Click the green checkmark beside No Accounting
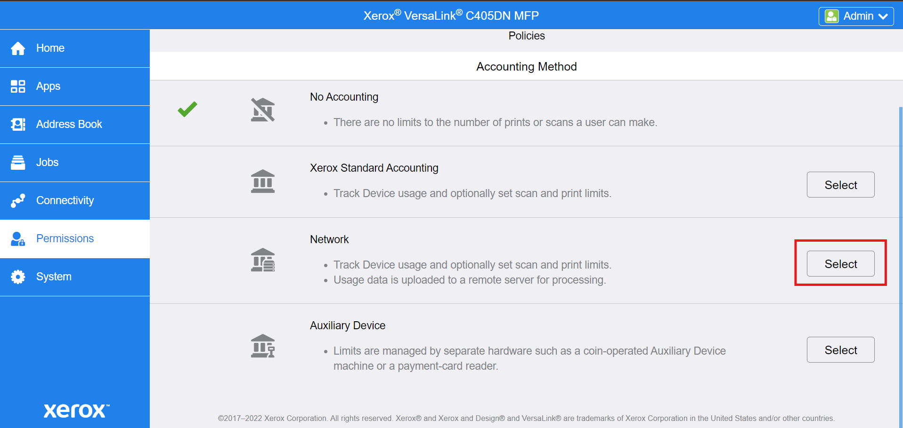The height and width of the screenshot is (428, 903). (187, 109)
